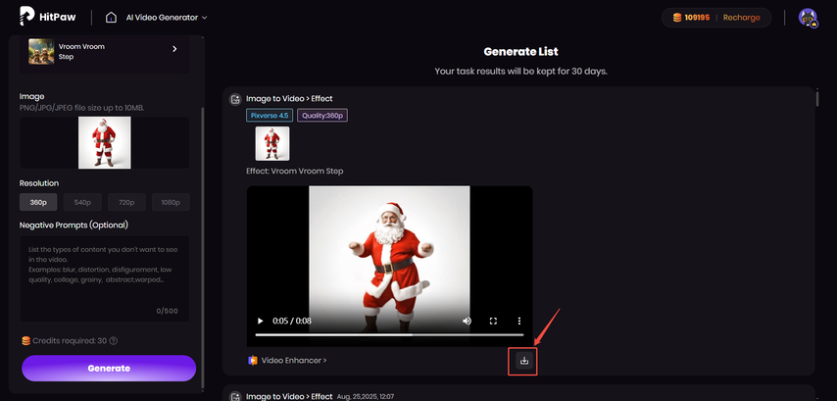Click the Video Enhancer icon

point(253,361)
